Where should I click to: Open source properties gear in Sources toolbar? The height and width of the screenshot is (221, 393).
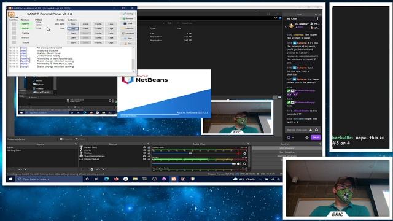tap(92, 169)
